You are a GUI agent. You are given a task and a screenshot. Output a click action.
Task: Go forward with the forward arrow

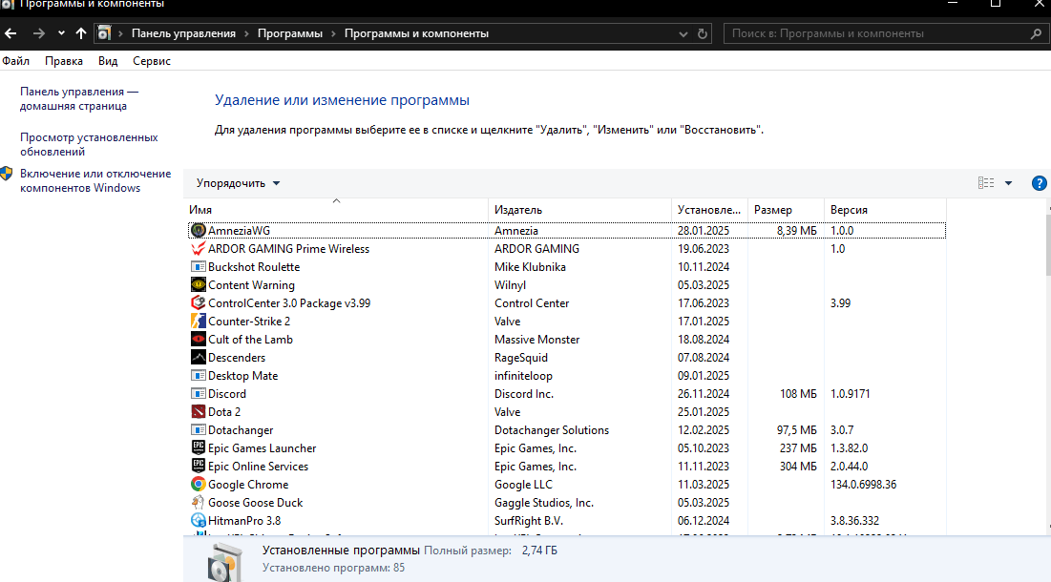click(39, 32)
